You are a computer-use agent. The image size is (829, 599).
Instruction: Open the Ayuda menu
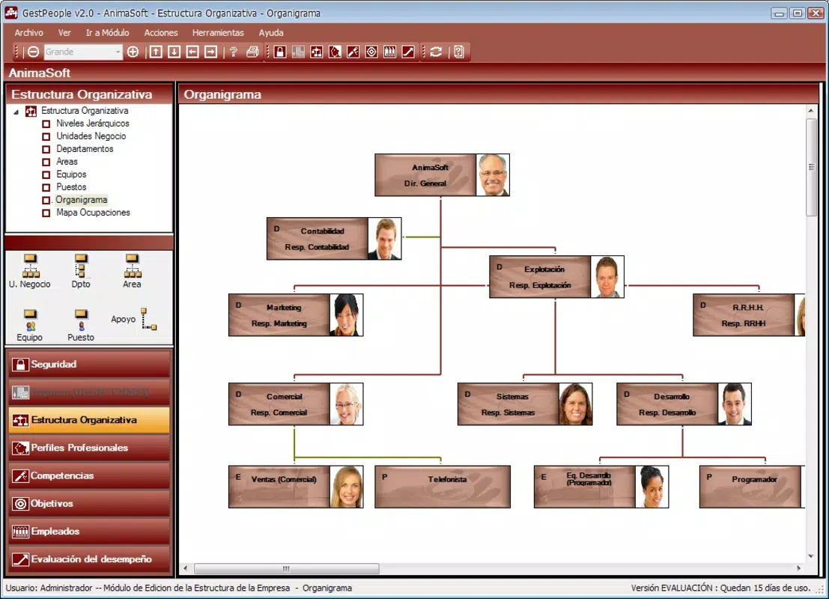coord(271,33)
